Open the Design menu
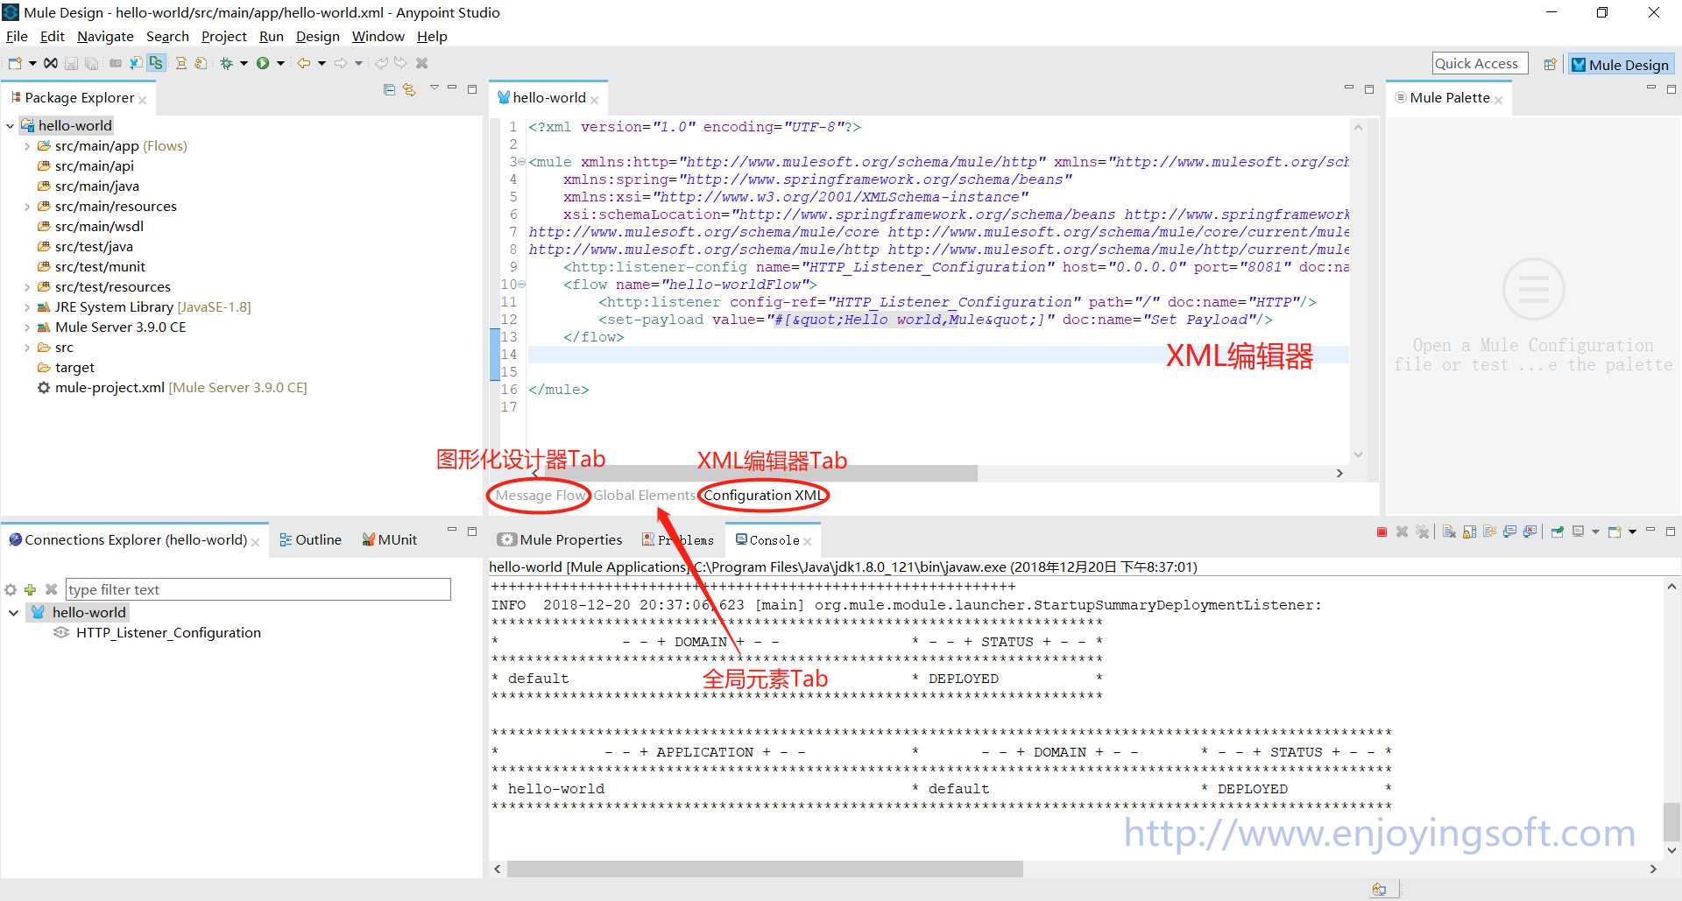Screen dimensions: 1682x901 pos(317,36)
